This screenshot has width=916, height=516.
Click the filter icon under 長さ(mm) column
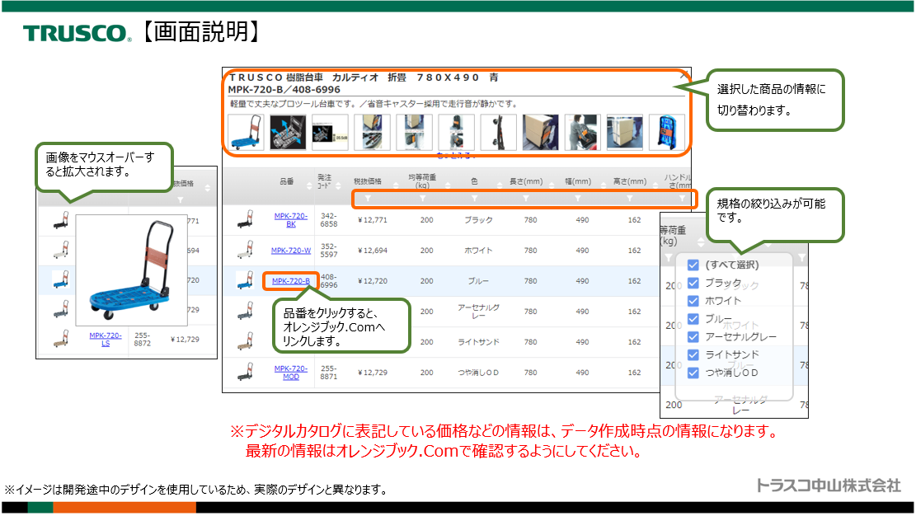(x=526, y=199)
